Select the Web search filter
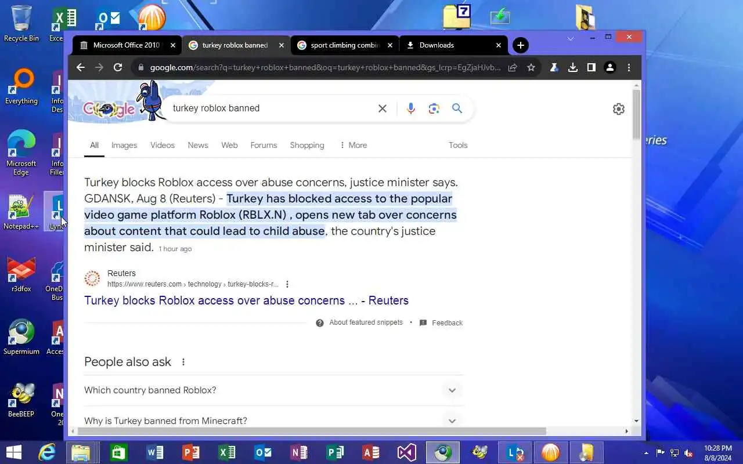Image resolution: width=743 pixels, height=464 pixels. 229,145
